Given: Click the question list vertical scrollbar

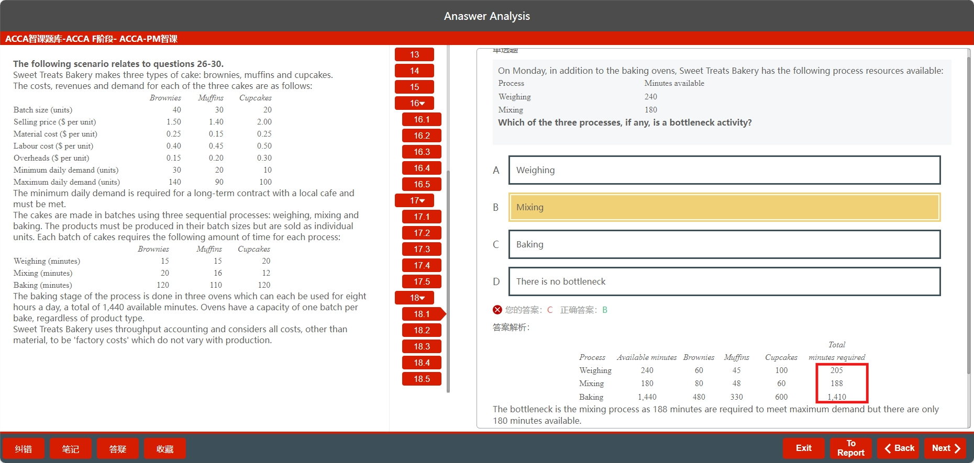Looking at the screenshot, I should pyautogui.click(x=448, y=262).
